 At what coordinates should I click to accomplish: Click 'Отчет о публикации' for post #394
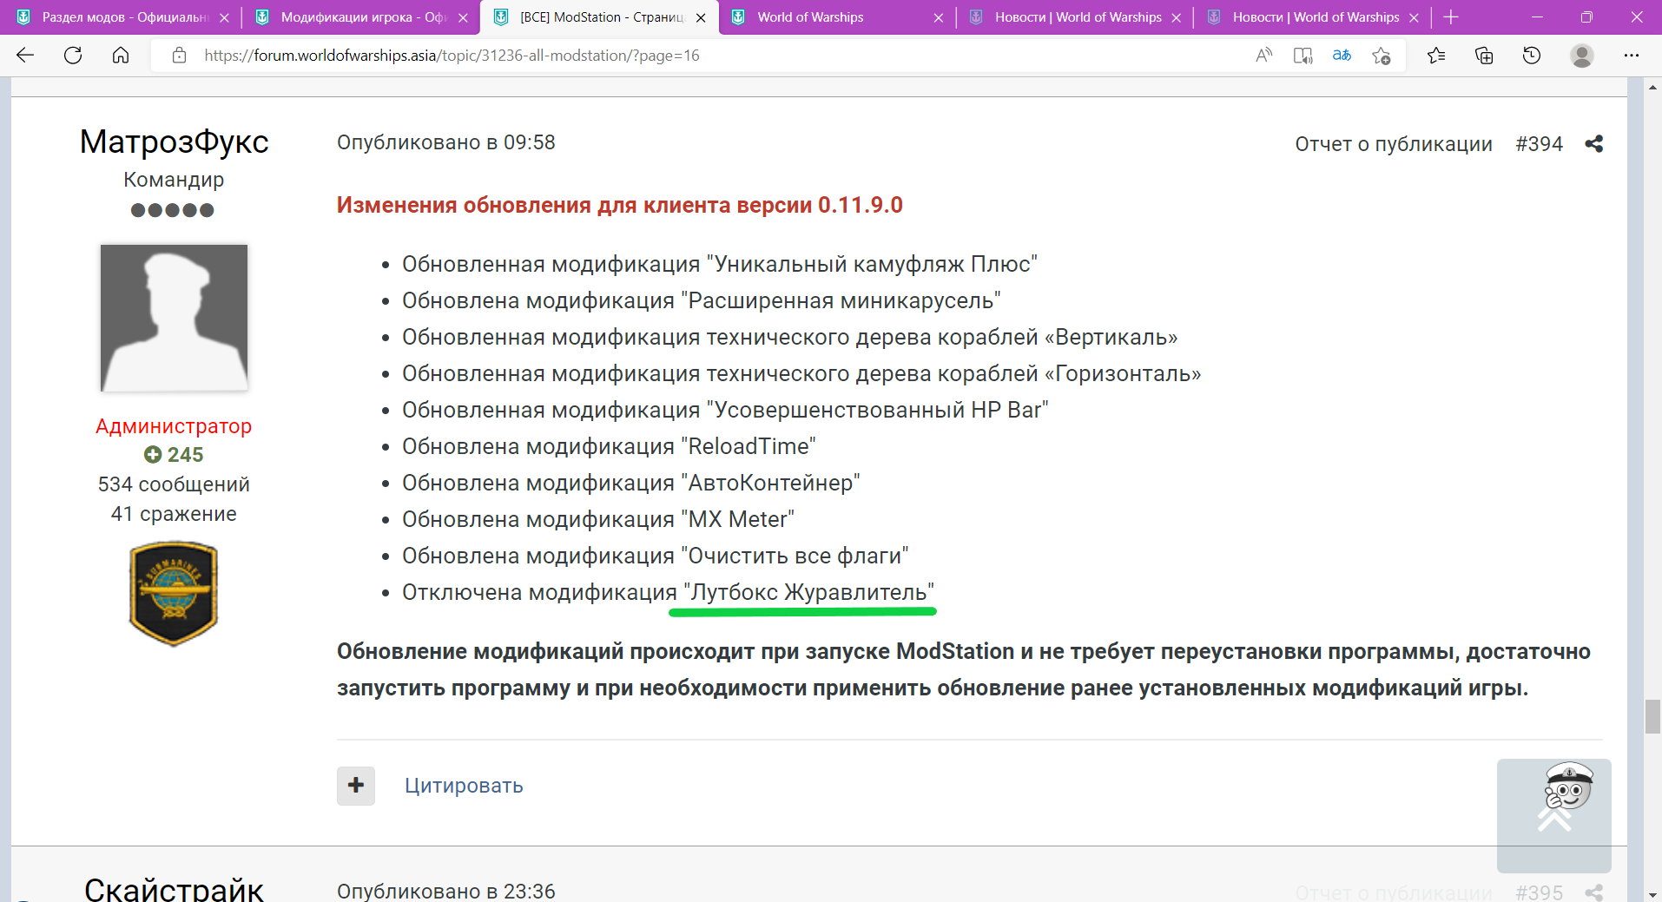click(1394, 144)
